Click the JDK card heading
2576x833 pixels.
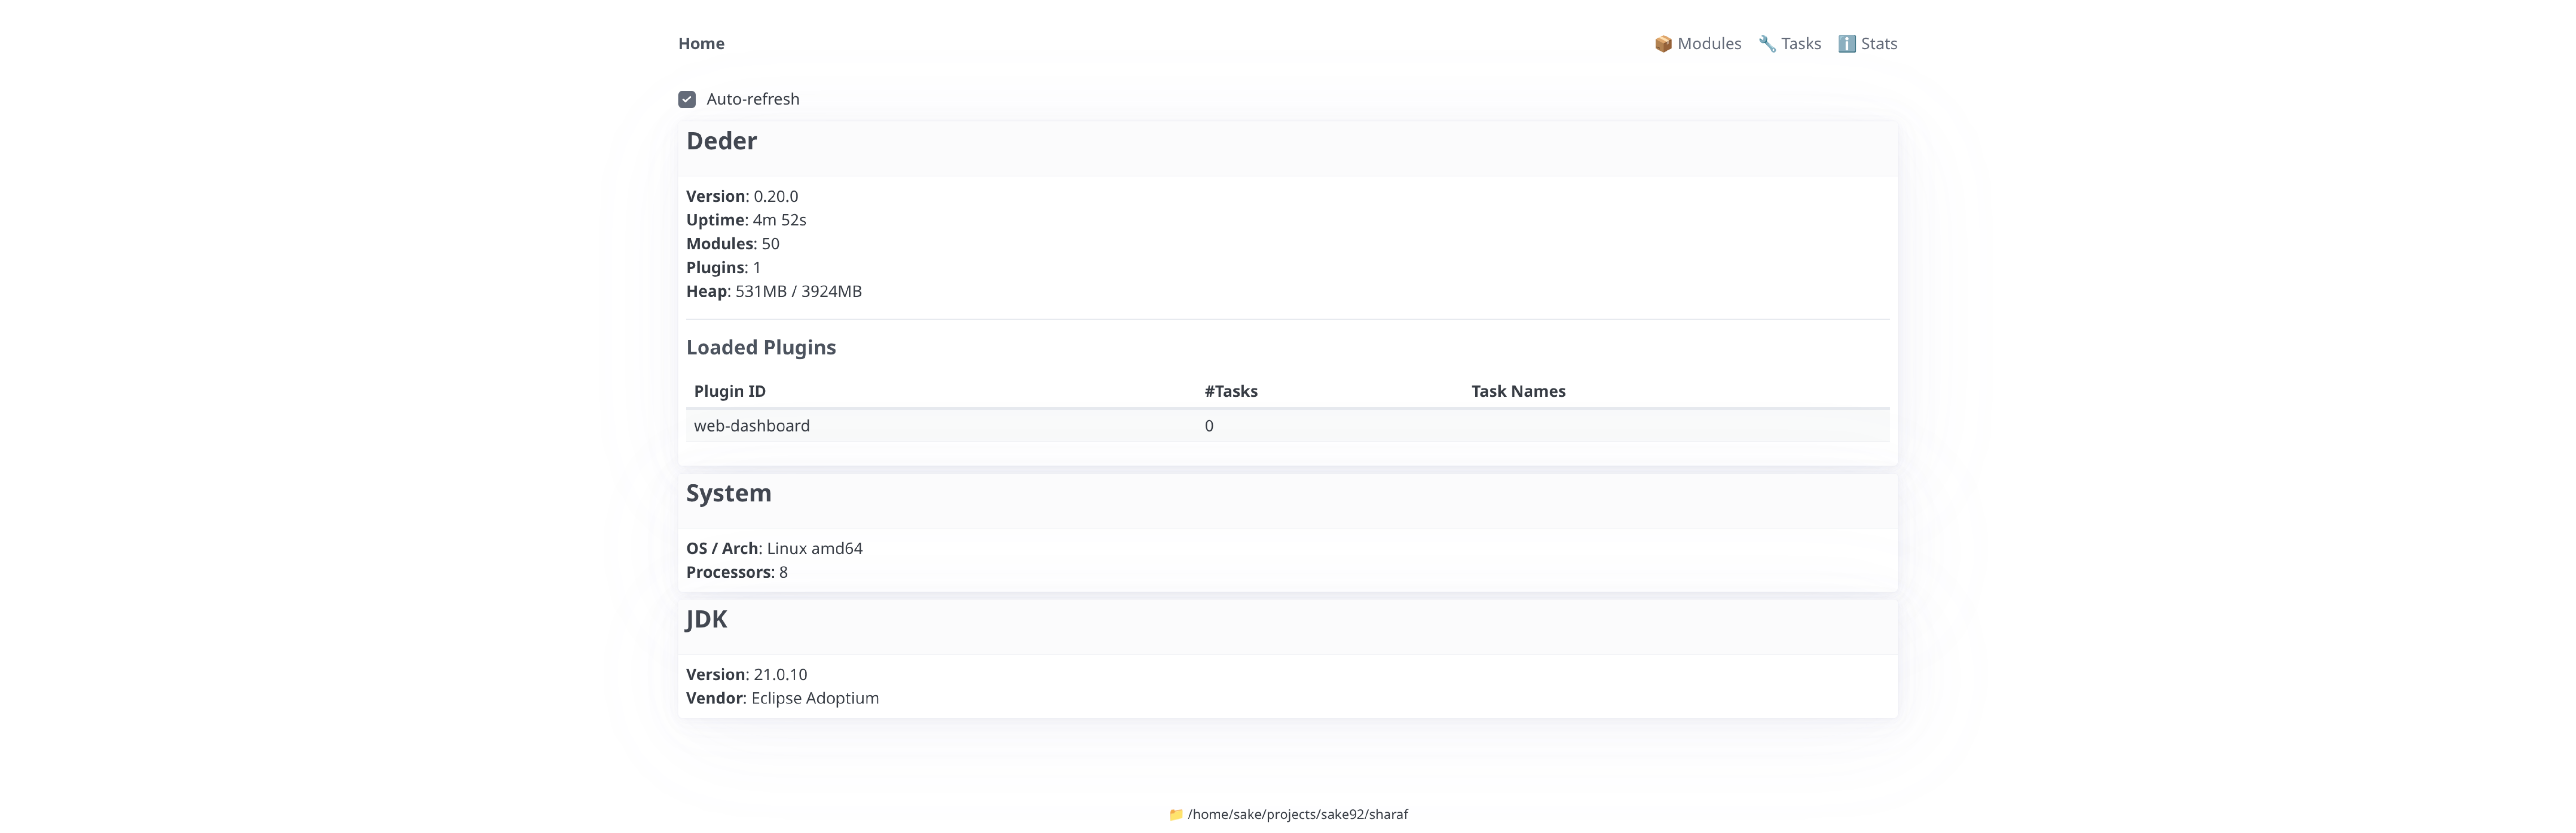click(x=706, y=619)
